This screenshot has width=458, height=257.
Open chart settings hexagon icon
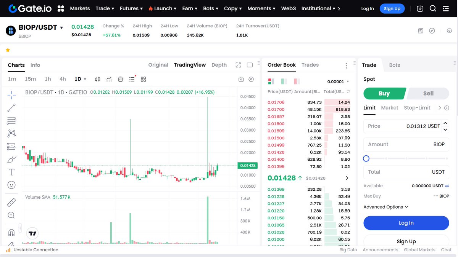[x=251, y=79]
